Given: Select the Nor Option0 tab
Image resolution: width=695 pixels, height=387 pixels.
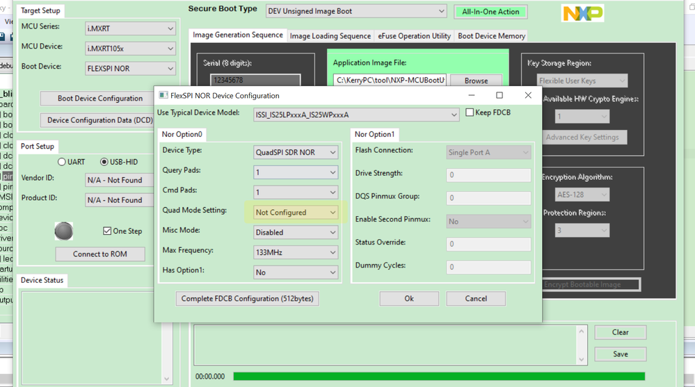Looking at the screenshot, I should pyautogui.click(x=182, y=134).
